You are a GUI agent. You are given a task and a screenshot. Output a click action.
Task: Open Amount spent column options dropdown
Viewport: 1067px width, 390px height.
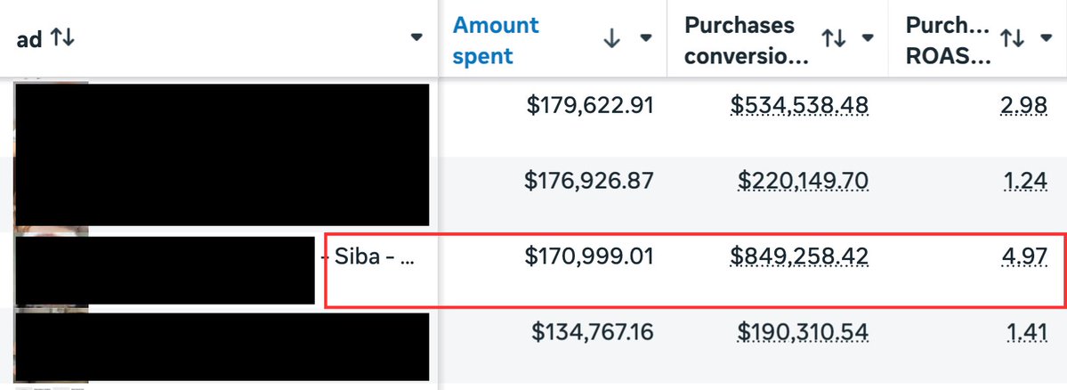[x=646, y=37]
